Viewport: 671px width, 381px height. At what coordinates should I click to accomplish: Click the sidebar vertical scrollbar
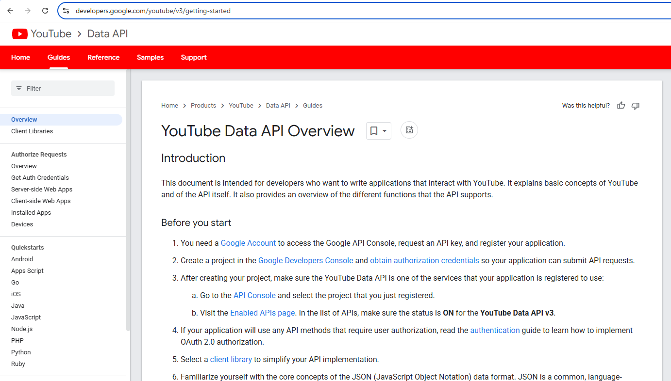point(128,200)
